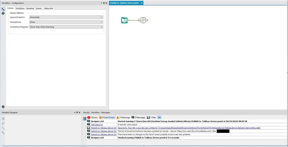Open the Connection Progress dropdown
This screenshot has width=288, height=147.
pos(66,27)
